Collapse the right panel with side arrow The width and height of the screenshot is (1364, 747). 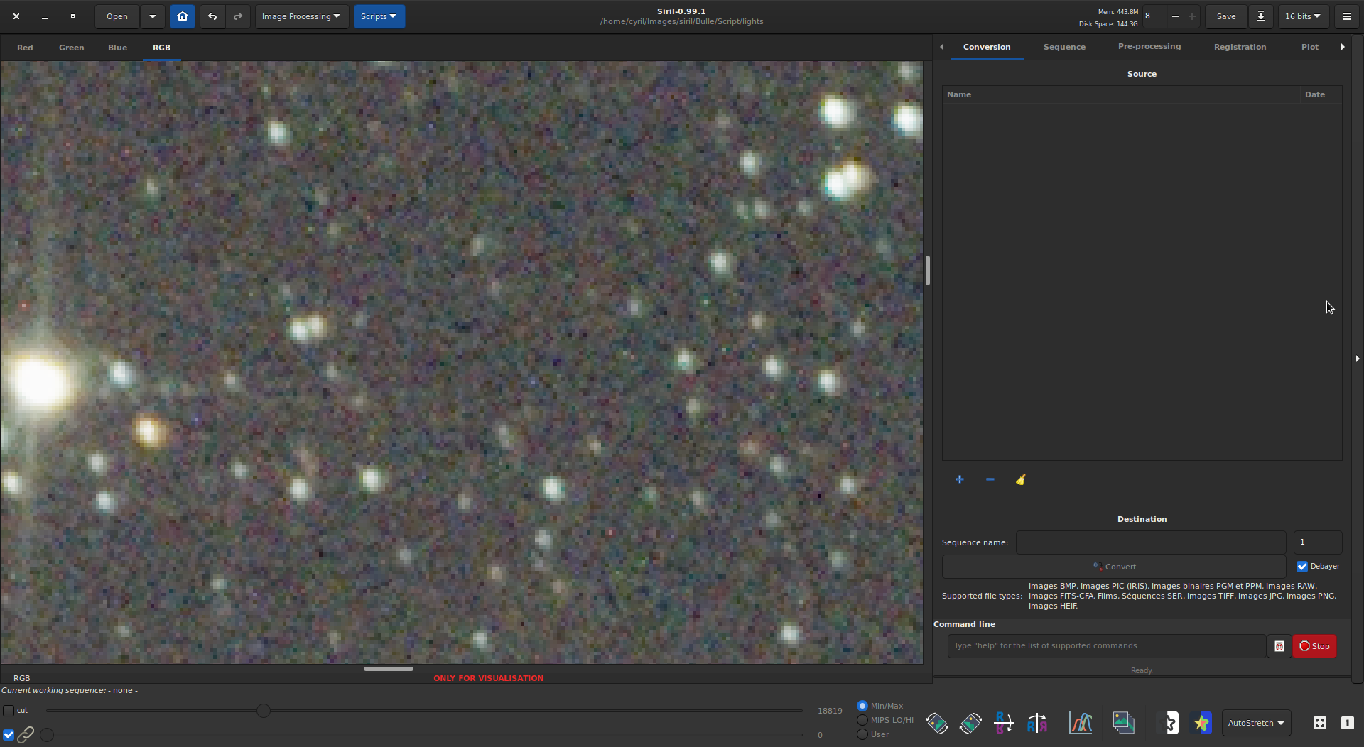point(1357,359)
